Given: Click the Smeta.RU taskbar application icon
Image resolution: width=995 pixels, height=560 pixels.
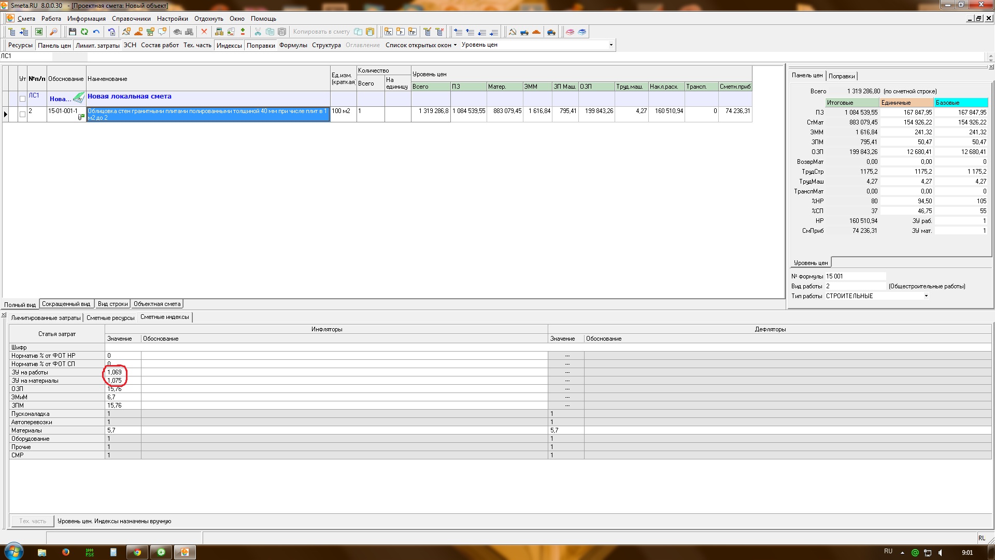Looking at the screenshot, I should click(184, 552).
